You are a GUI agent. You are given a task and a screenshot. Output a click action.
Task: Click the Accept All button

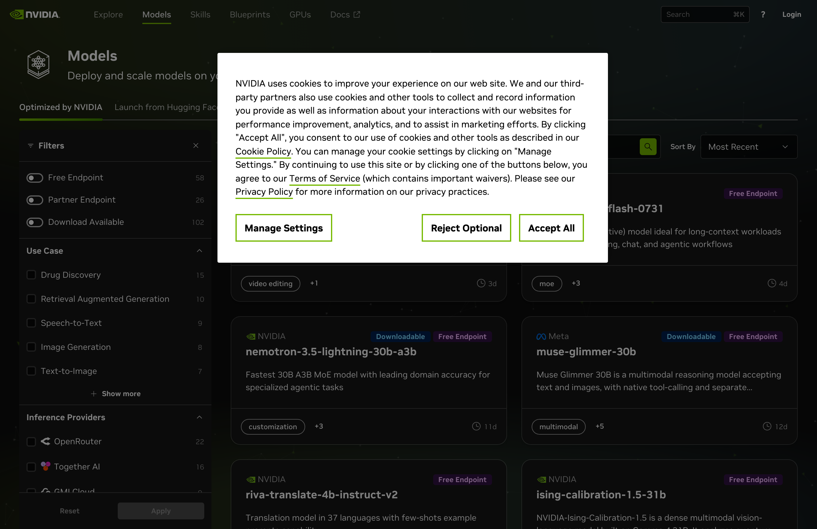[x=551, y=228]
